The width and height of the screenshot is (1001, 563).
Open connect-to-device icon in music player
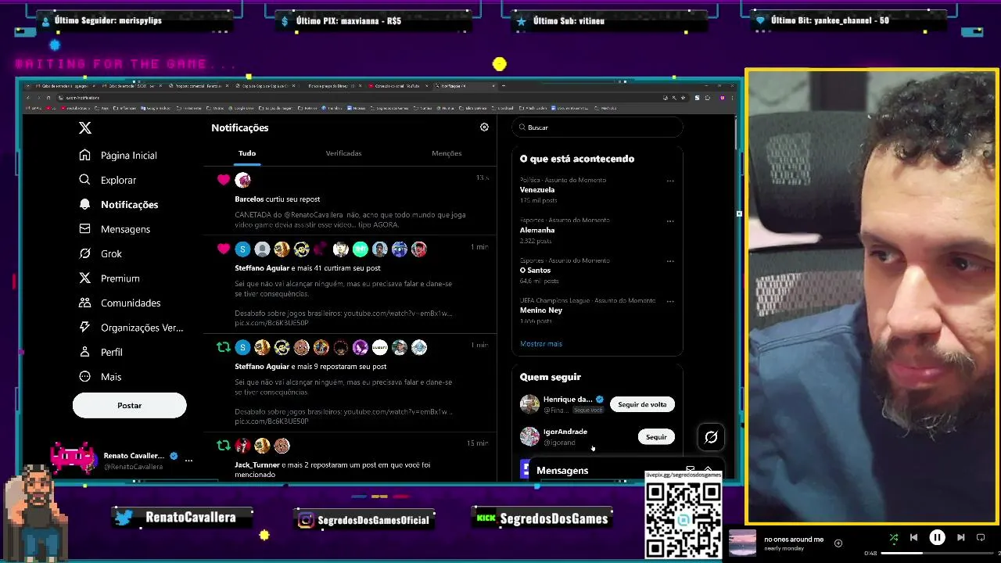[x=981, y=537]
